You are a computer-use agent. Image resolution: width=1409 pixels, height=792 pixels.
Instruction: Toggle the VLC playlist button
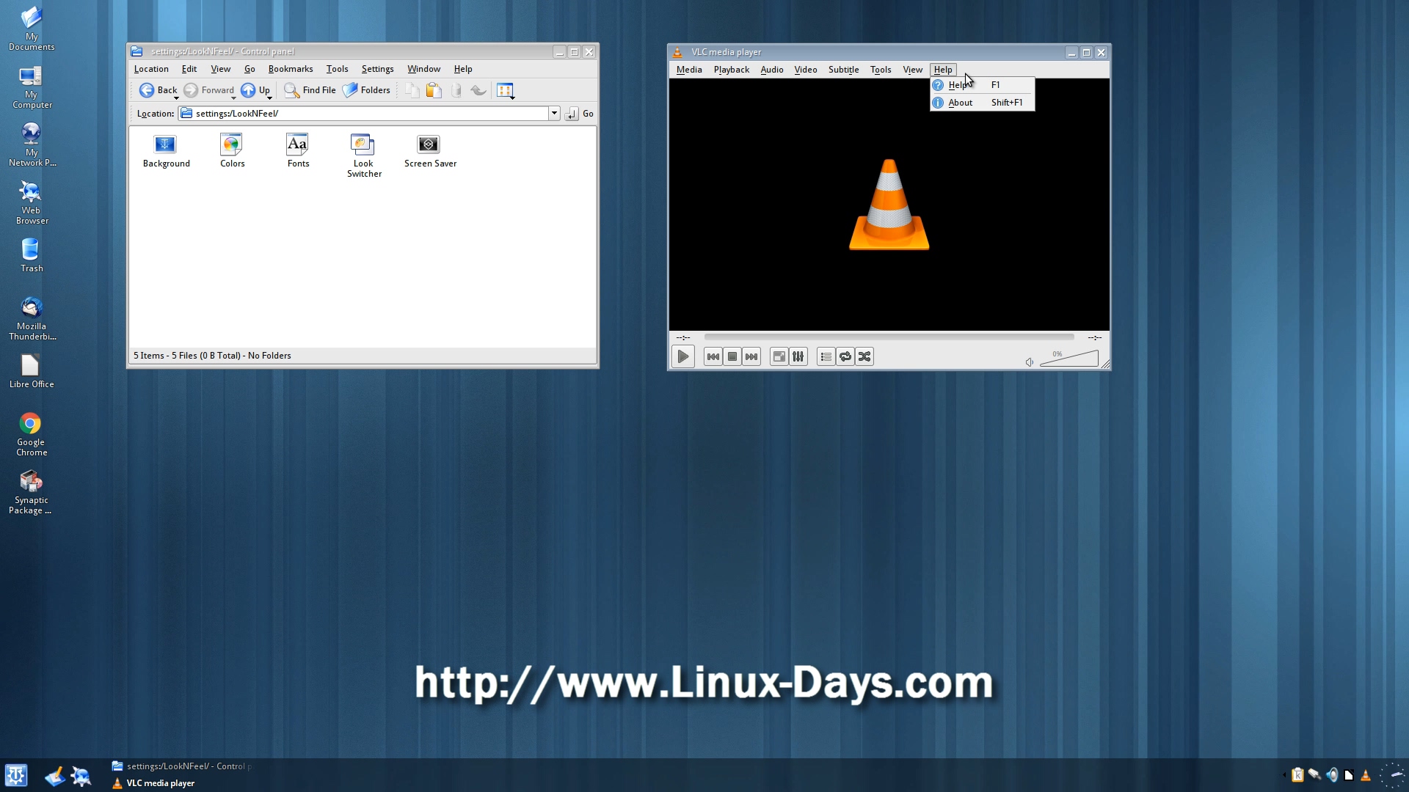[x=826, y=357]
